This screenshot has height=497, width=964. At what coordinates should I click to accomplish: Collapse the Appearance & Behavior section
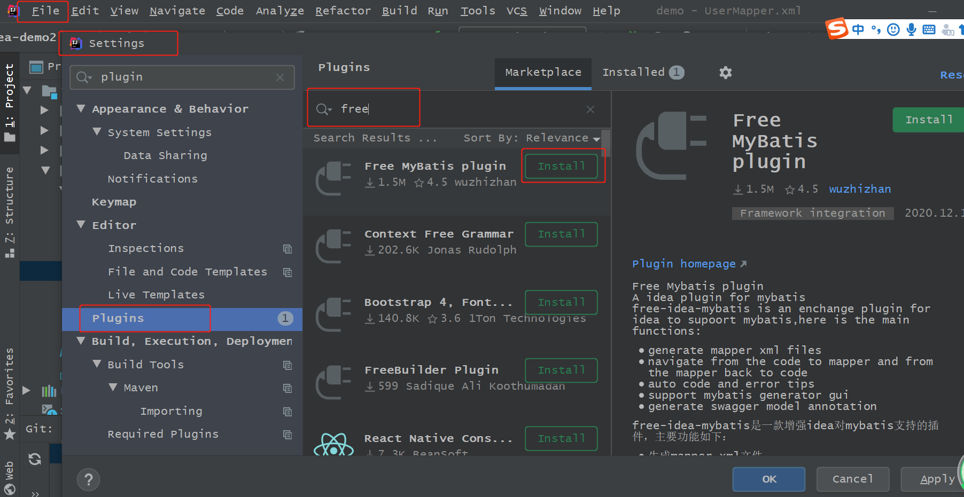pos(81,108)
